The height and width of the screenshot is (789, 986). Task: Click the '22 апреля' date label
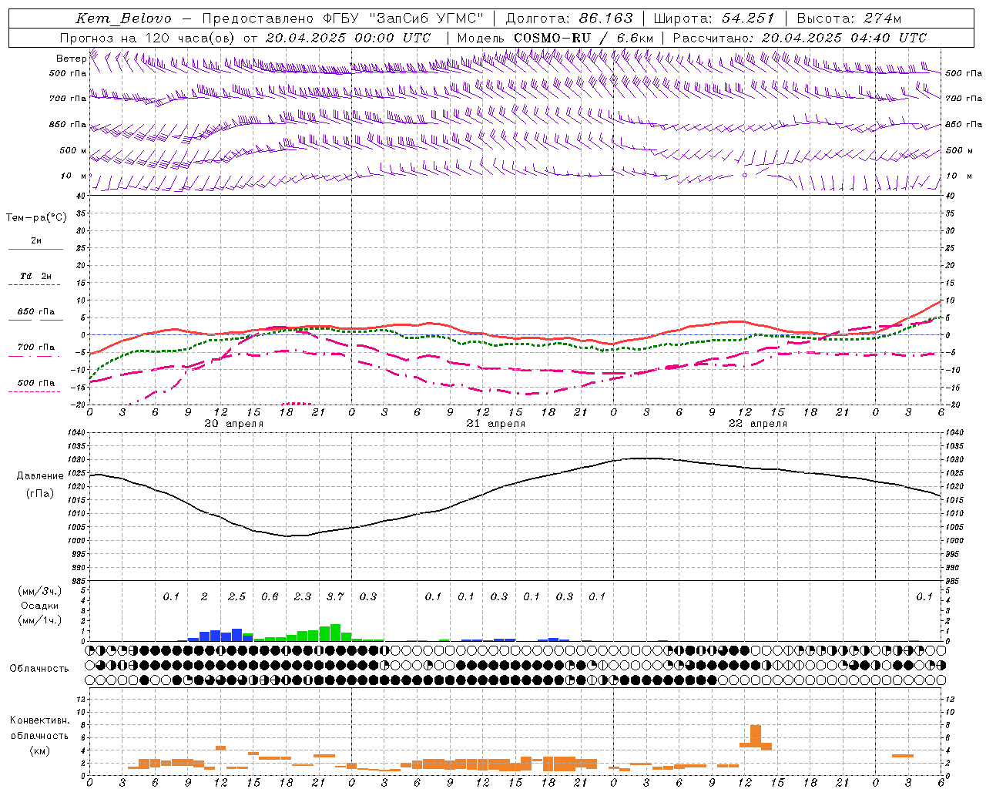click(x=757, y=424)
